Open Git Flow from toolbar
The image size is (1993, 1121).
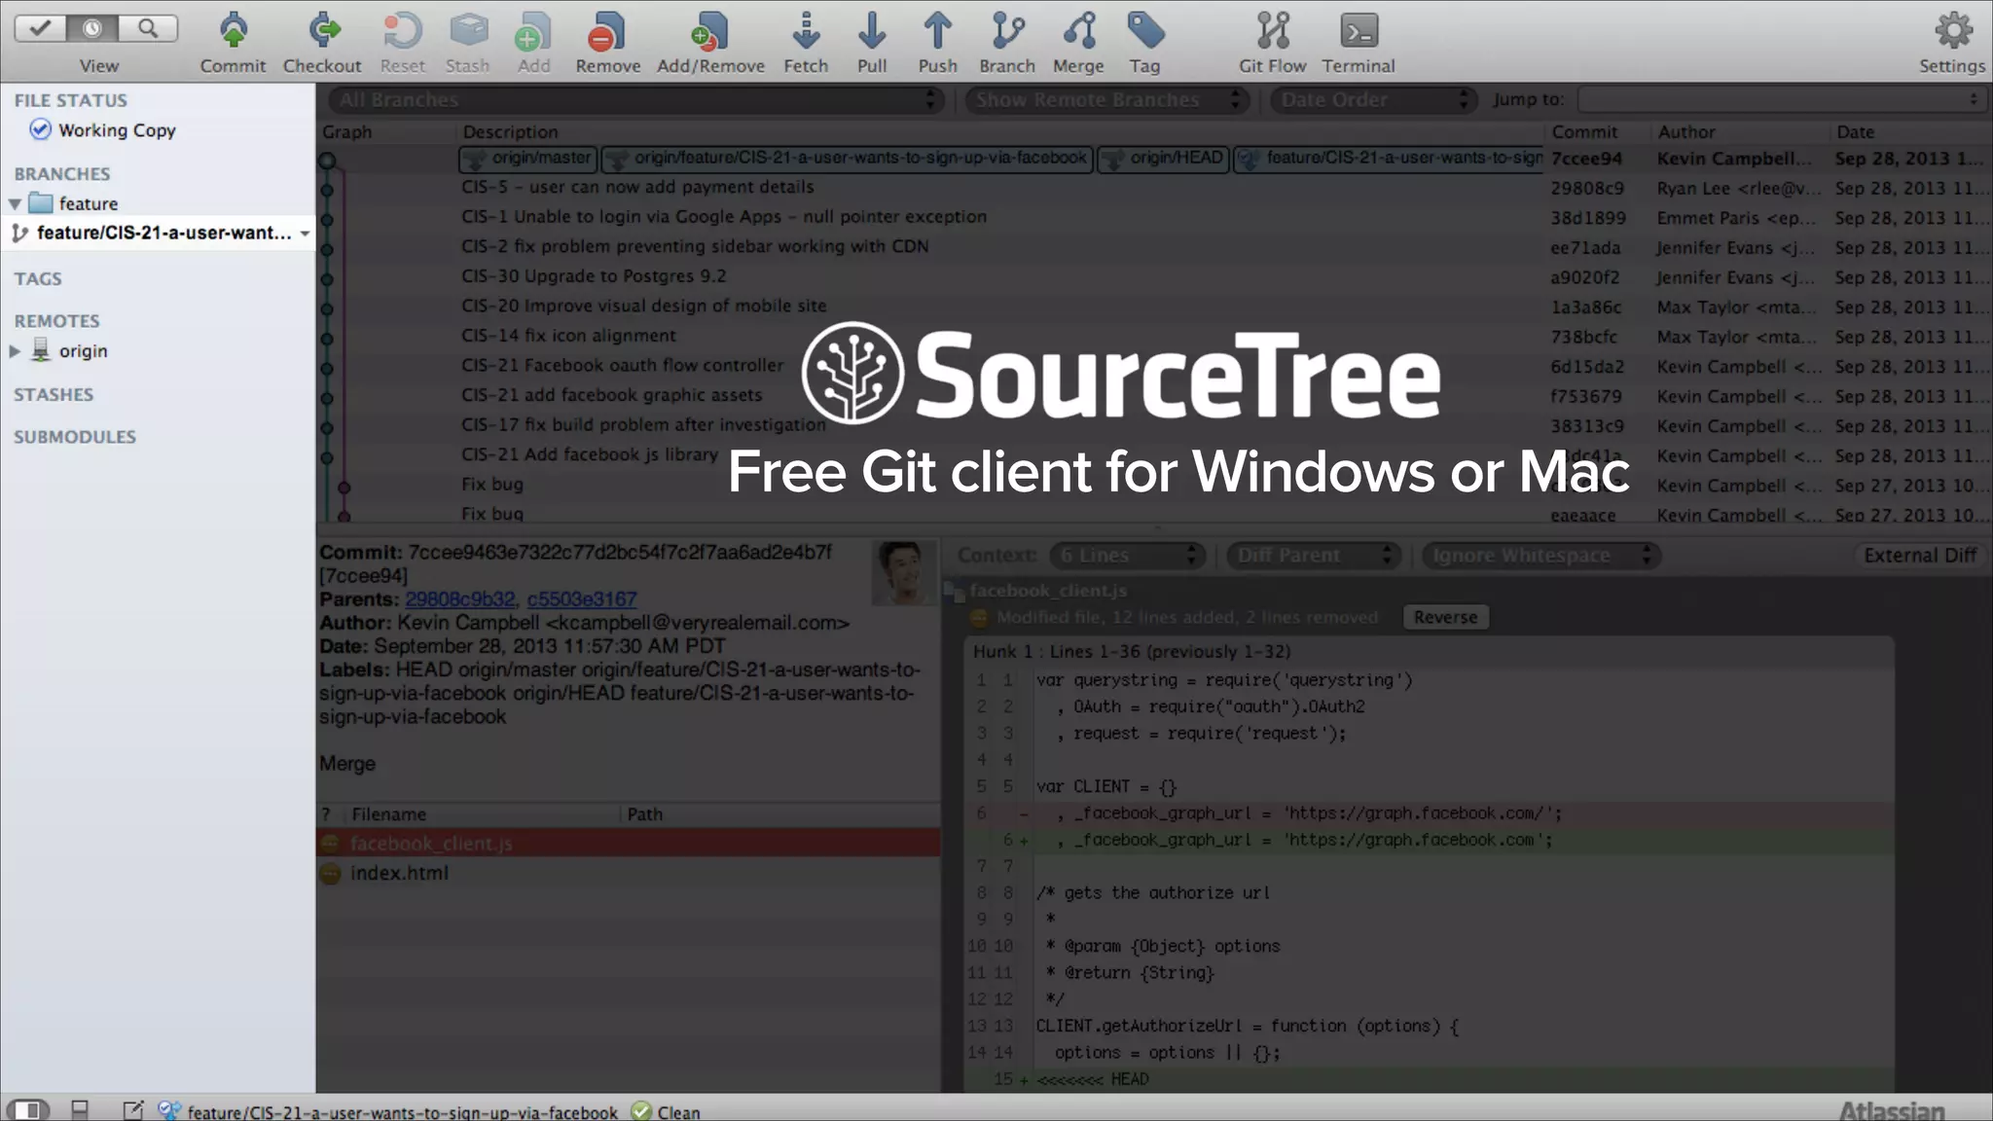click(x=1273, y=31)
